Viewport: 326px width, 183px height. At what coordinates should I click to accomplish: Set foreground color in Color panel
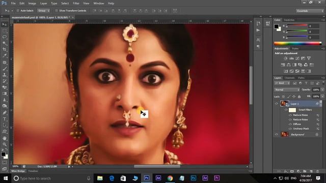coord(276,26)
